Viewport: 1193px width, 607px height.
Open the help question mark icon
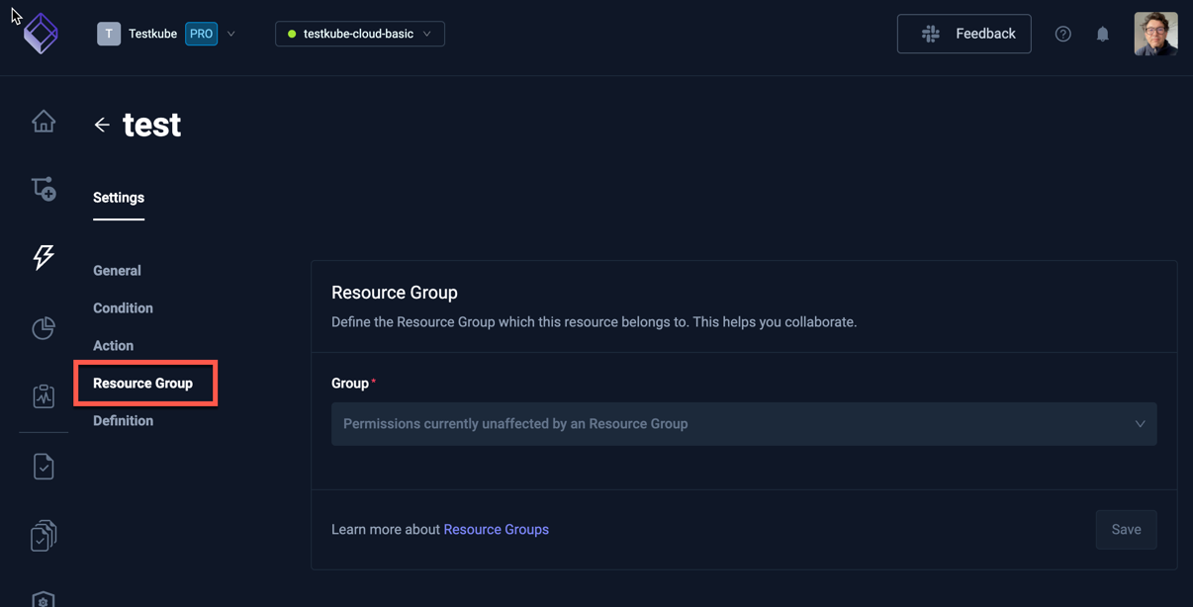(1062, 33)
